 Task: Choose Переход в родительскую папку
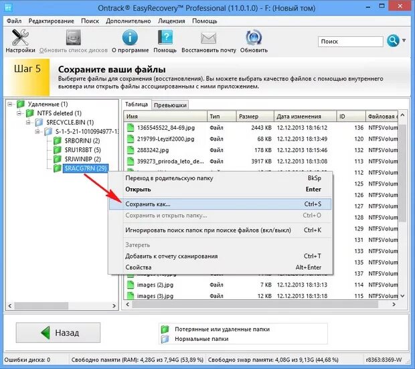click(x=220, y=178)
